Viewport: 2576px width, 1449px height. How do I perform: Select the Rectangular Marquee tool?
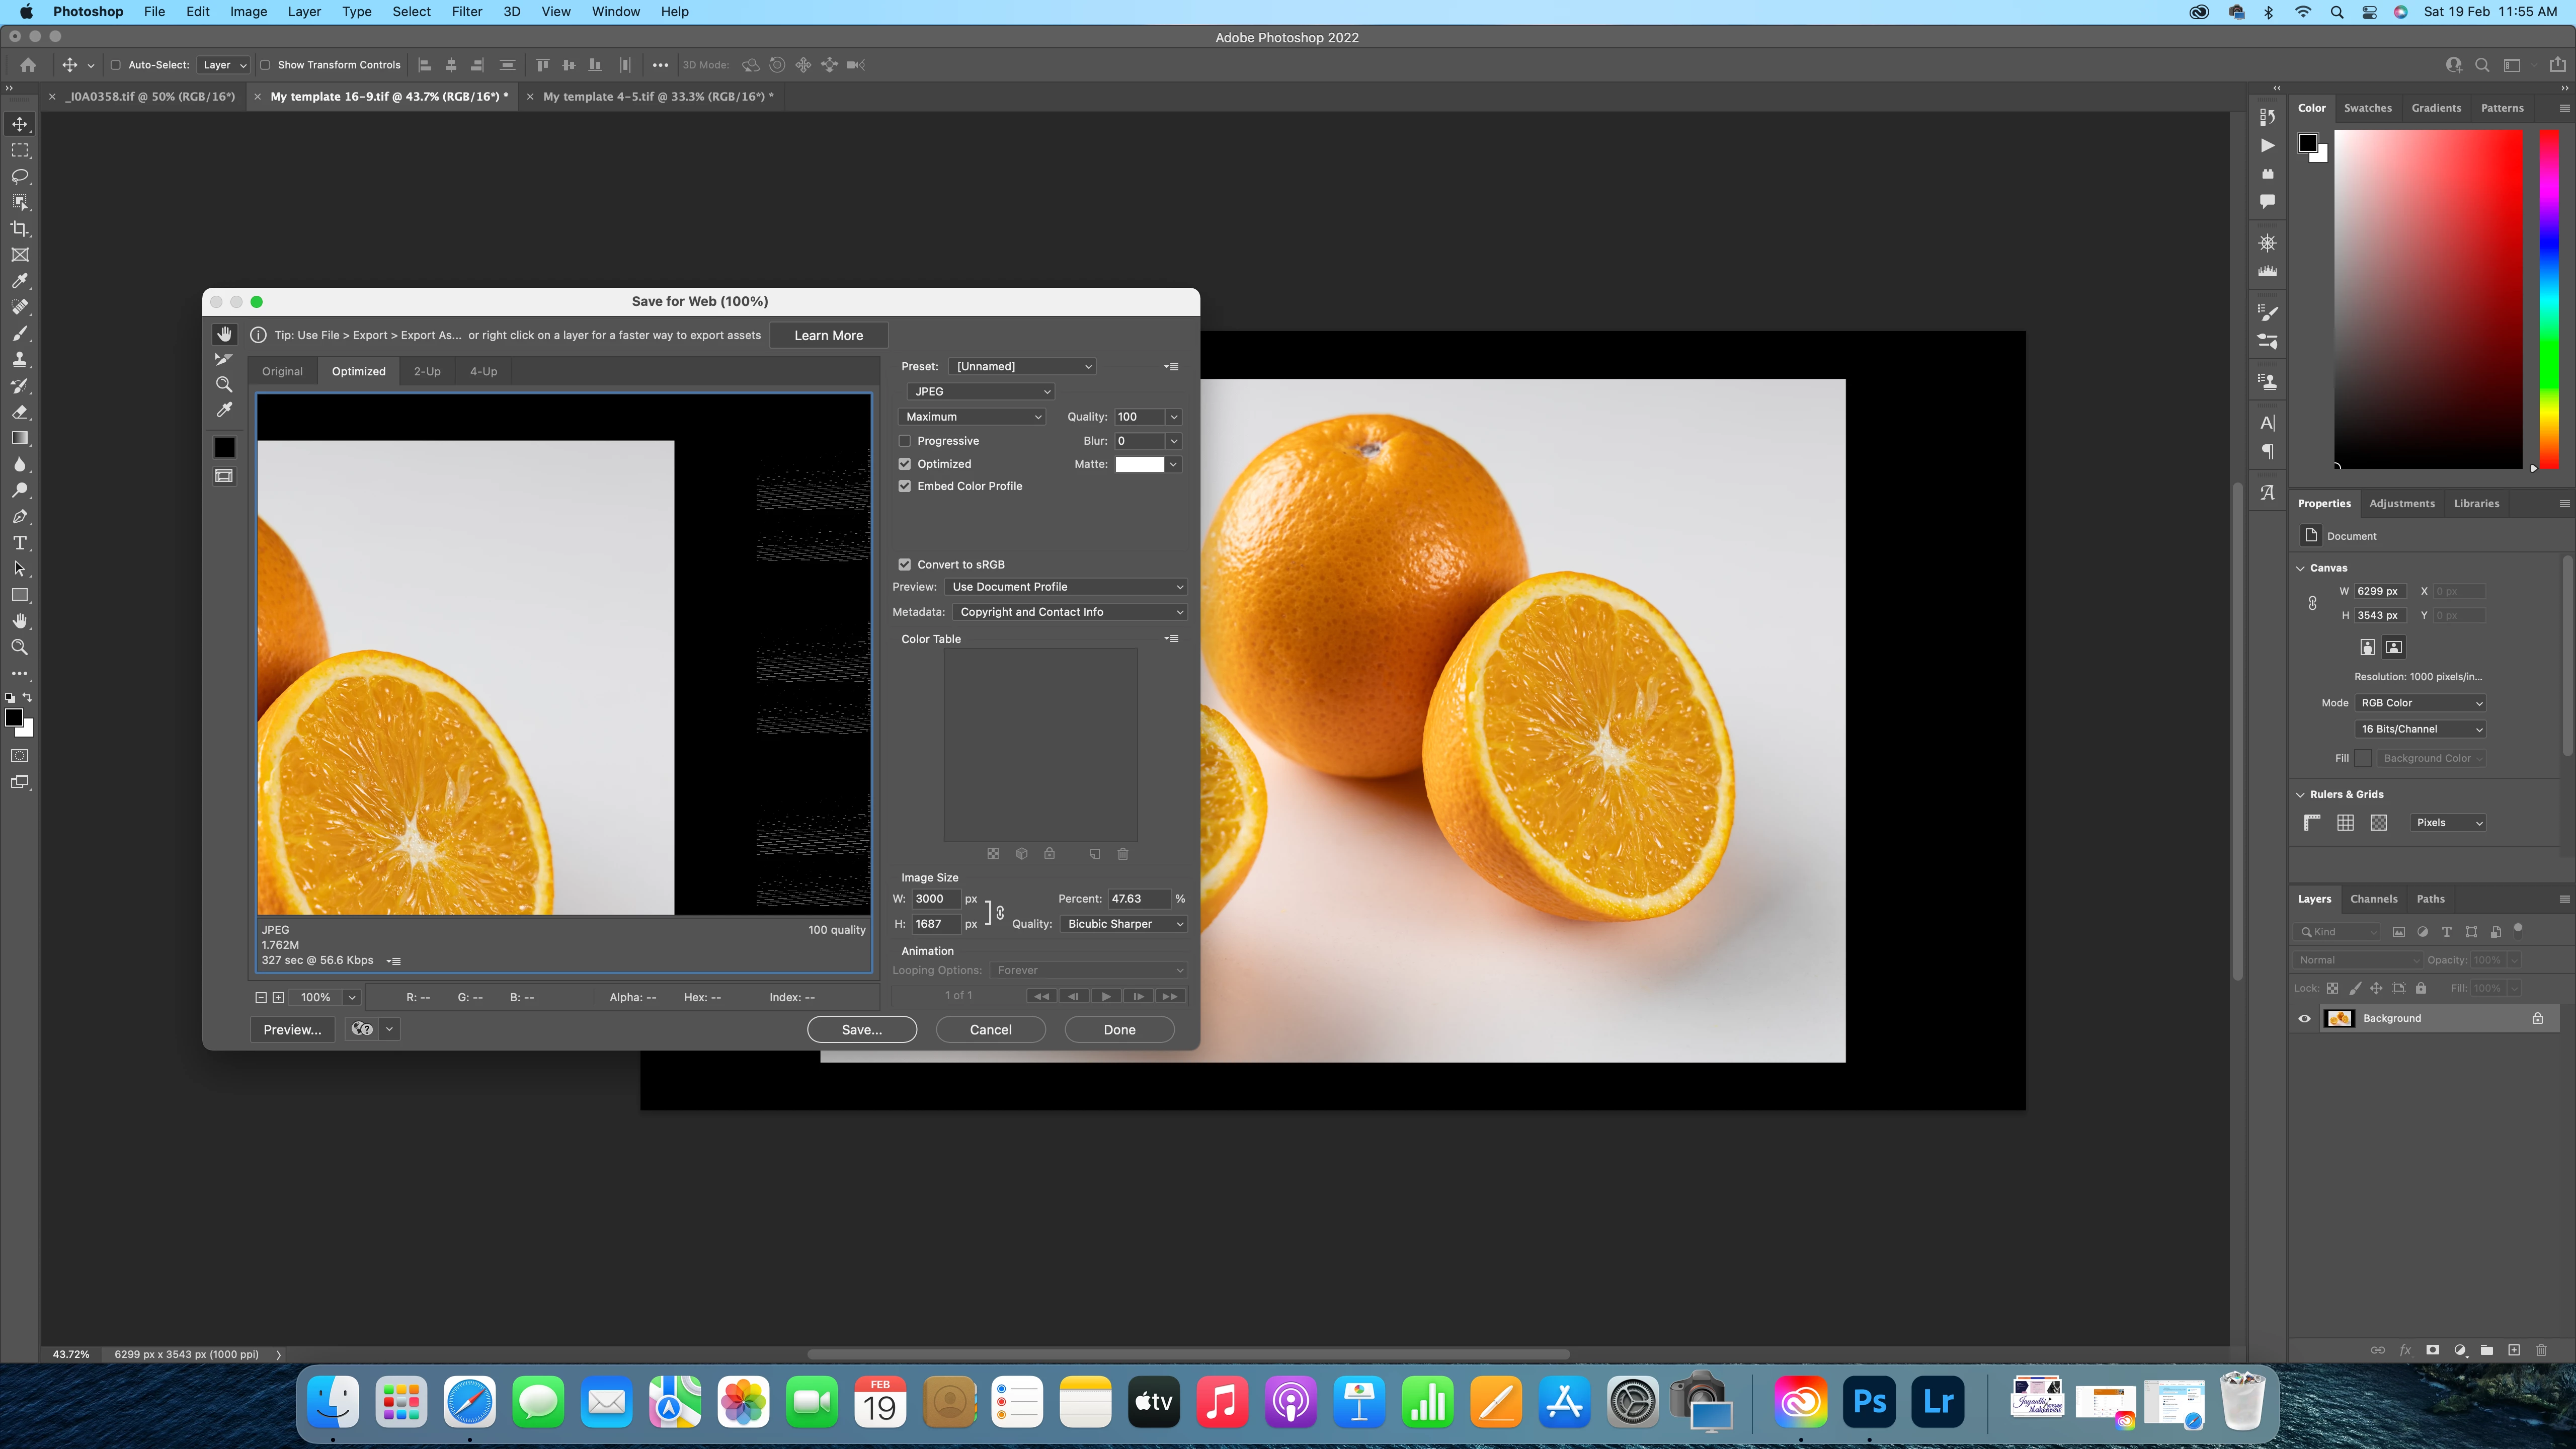pos(20,150)
